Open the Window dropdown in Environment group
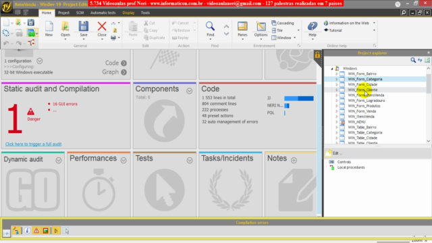432x243 pixels. (283, 38)
